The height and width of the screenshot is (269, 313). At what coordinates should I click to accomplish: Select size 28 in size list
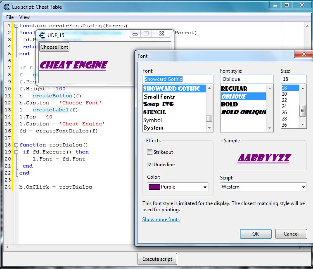[290, 119]
